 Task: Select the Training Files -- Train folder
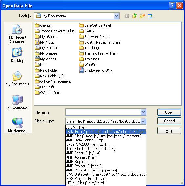[98, 53]
